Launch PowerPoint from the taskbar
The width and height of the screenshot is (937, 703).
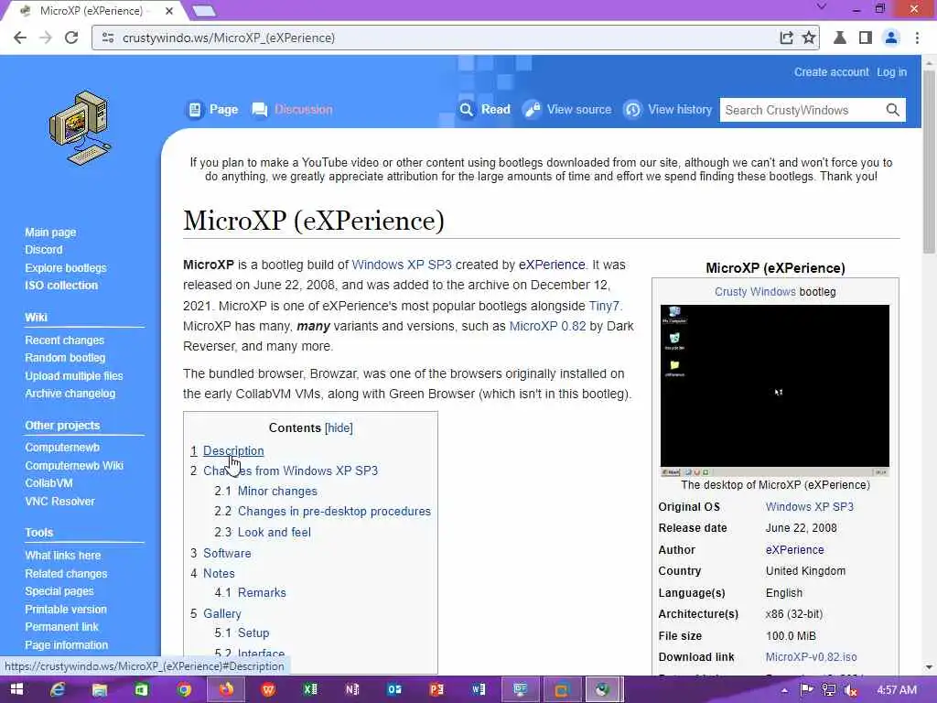436,690
